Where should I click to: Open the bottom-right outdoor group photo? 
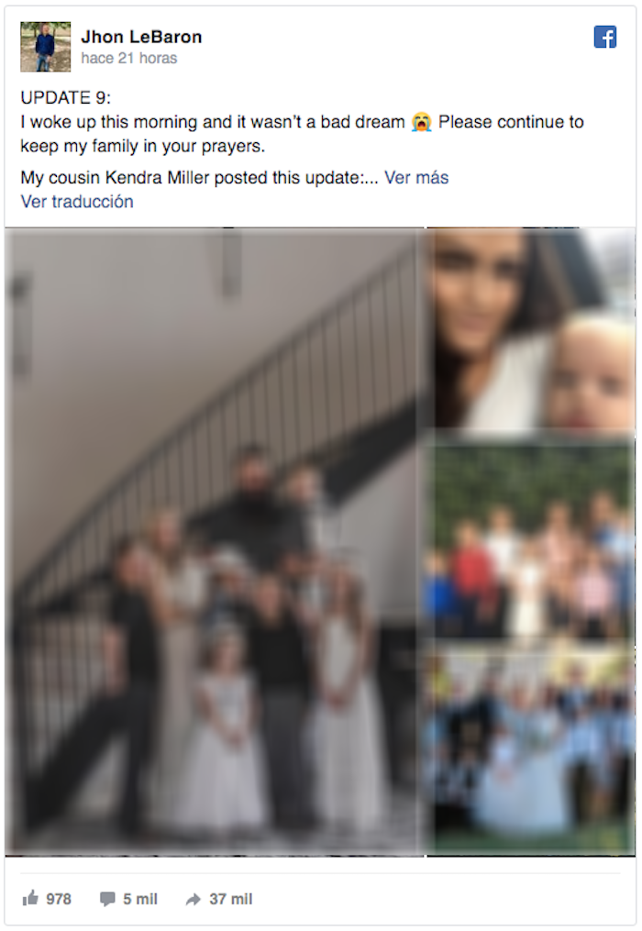tap(531, 750)
